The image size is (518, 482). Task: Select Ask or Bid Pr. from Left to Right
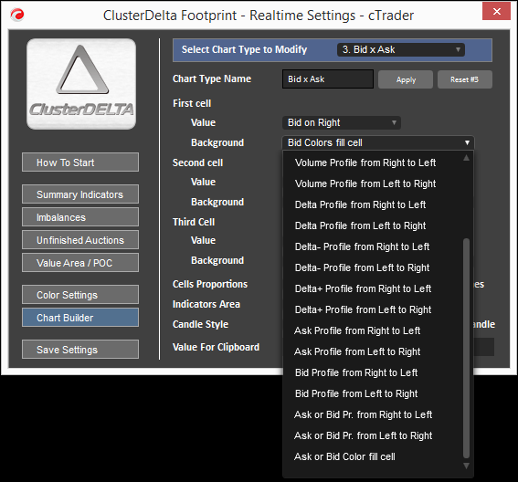pos(373,435)
